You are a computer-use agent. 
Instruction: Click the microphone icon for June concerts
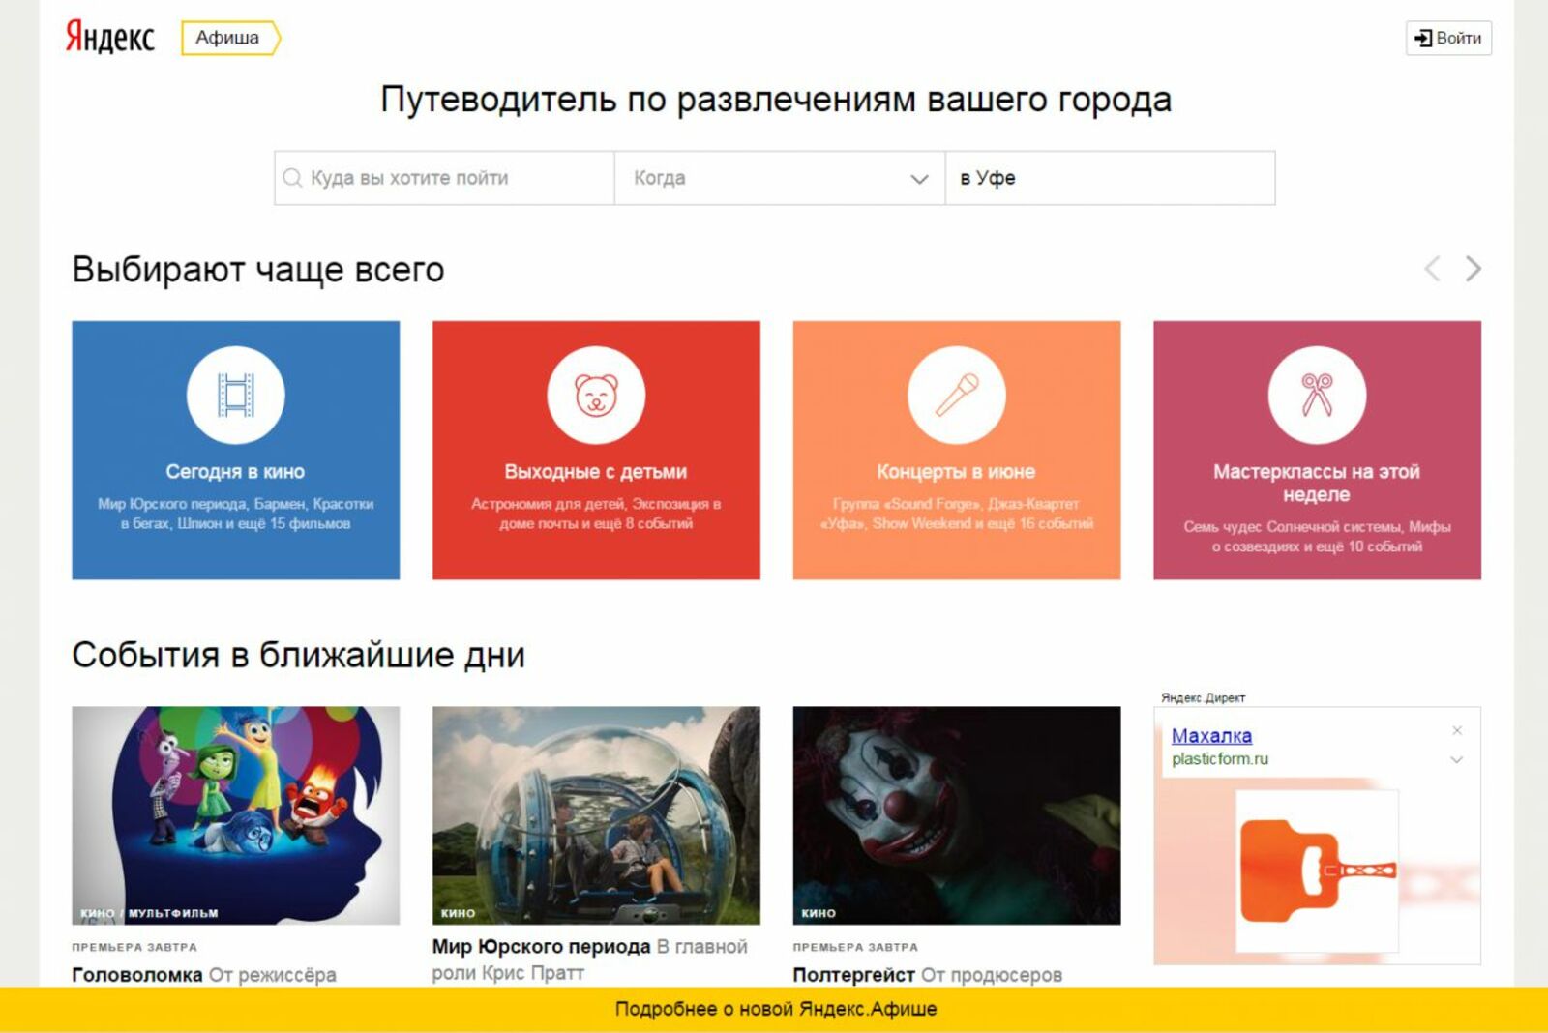[957, 395]
